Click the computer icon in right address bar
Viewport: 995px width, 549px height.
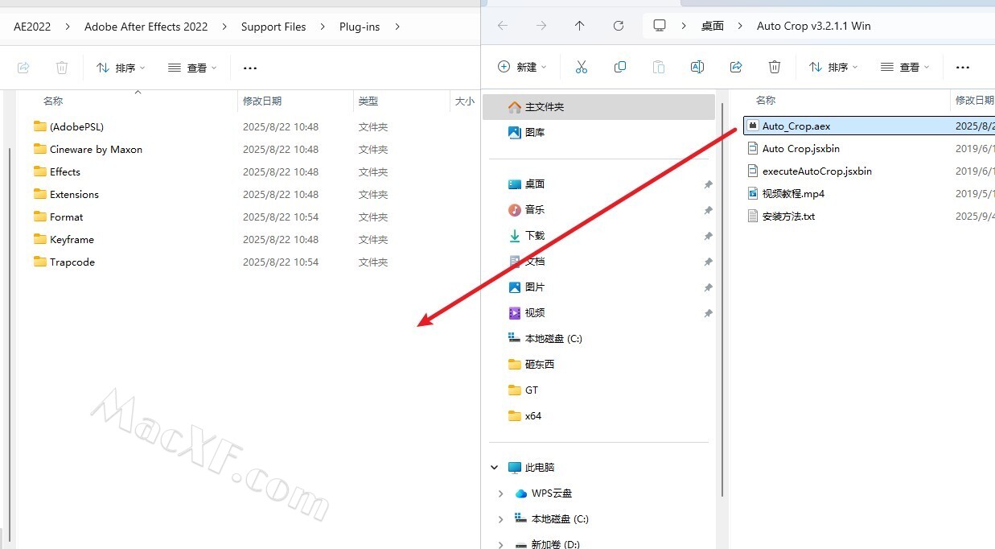click(x=660, y=26)
